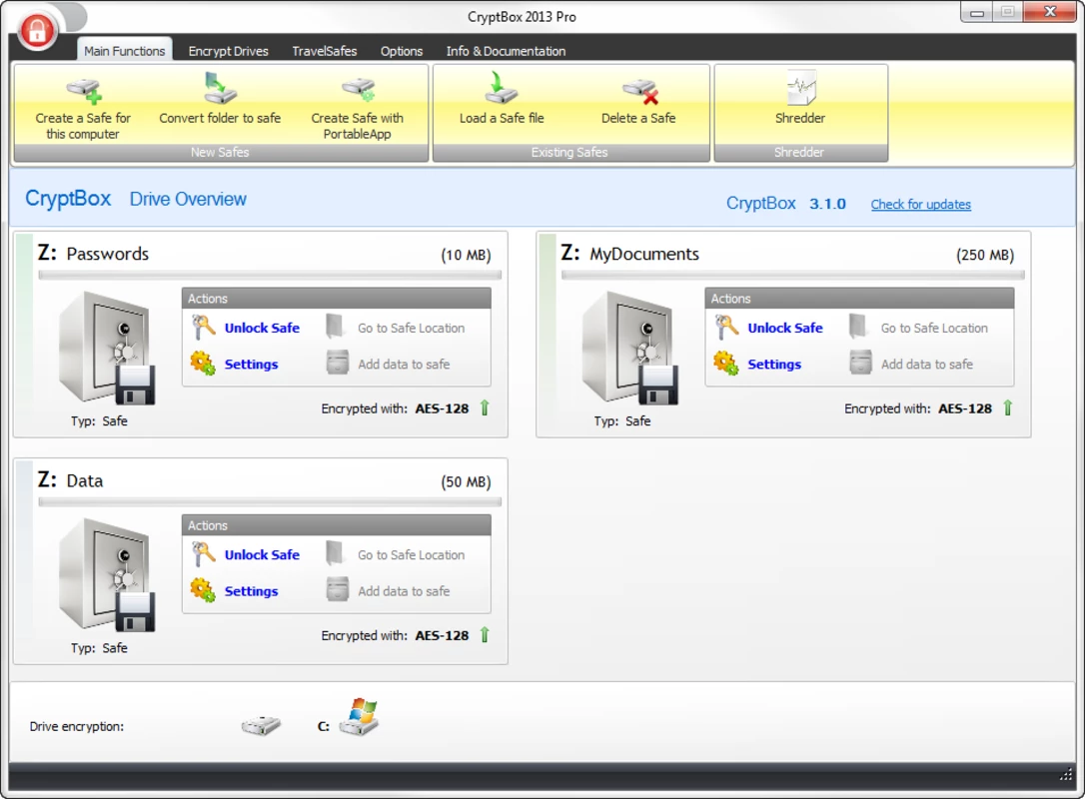Click the (50 MB) size label
This screenshot has height=799, width=1085.
pos(466,481)
